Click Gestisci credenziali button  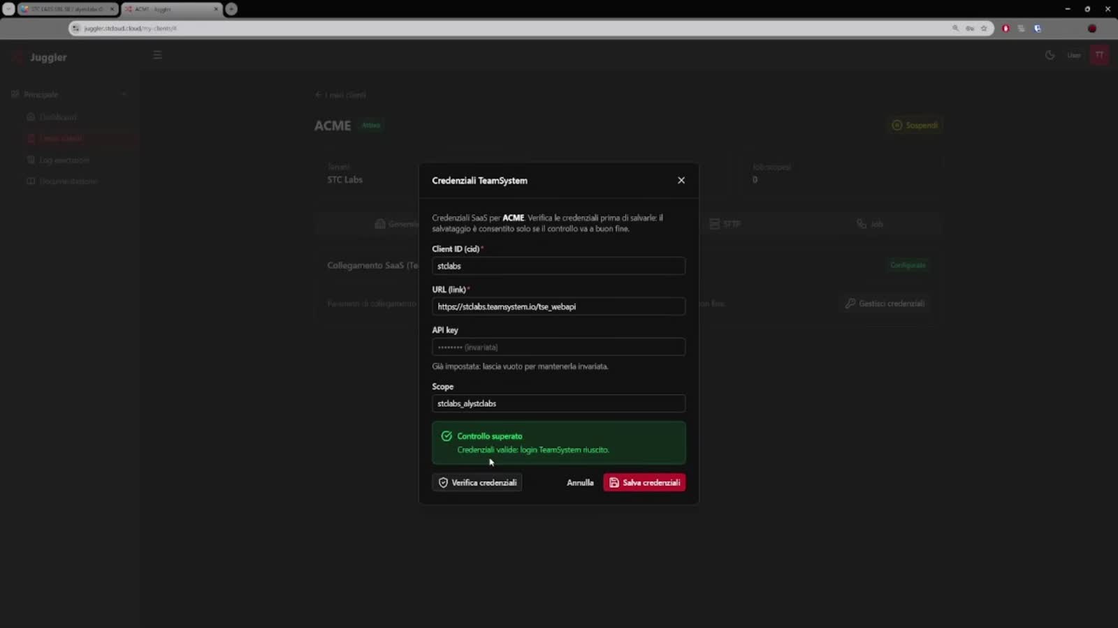[885, 304]
